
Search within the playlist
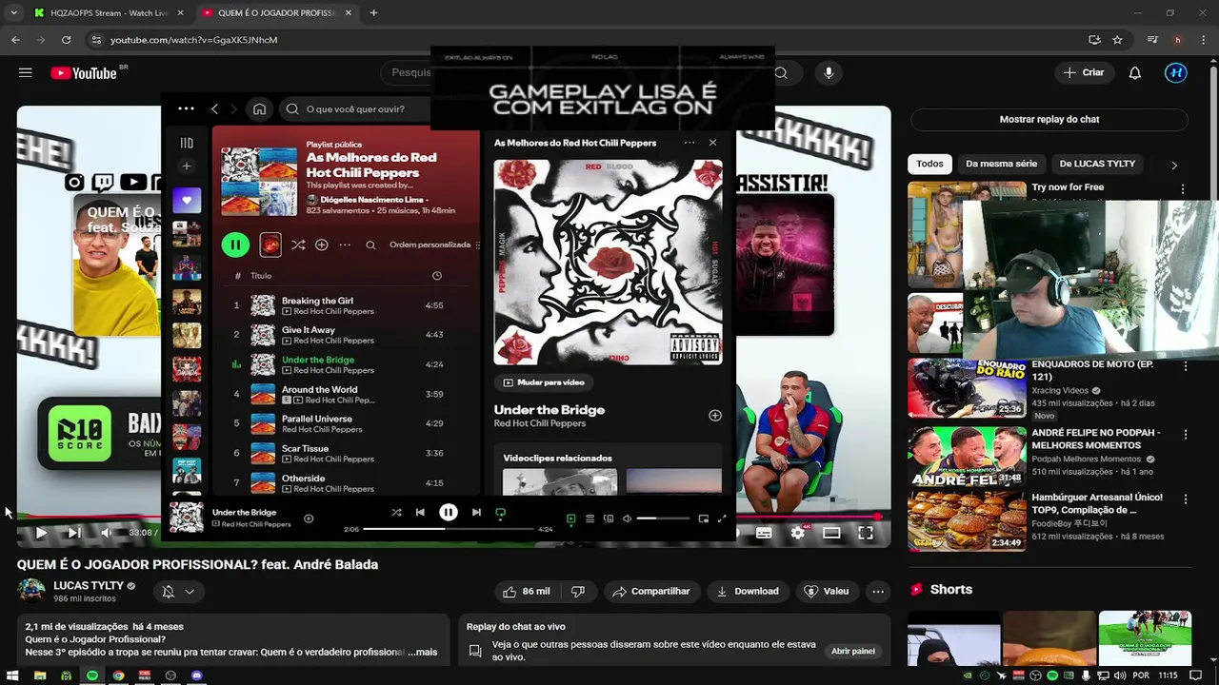tap(370, 245)
